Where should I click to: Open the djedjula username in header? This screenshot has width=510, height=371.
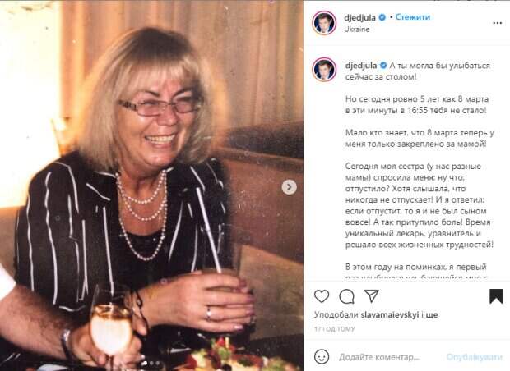point(360,17)
